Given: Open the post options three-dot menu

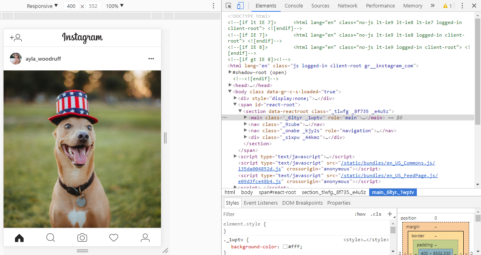Looking at the screenshot, I should click(x=151, y=59).
